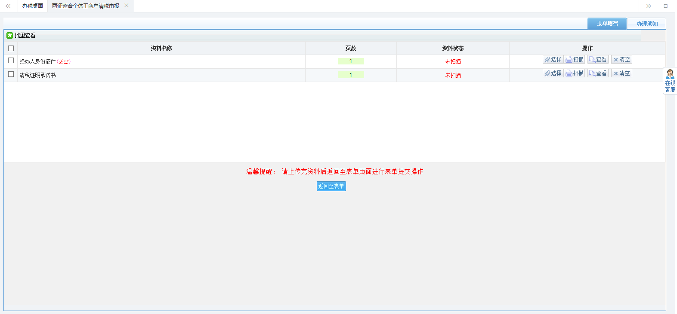This screenshot has width=677, height=314.
Task: Click 扫描 for 经办人身份证件 row
Action: coord(575,60)
